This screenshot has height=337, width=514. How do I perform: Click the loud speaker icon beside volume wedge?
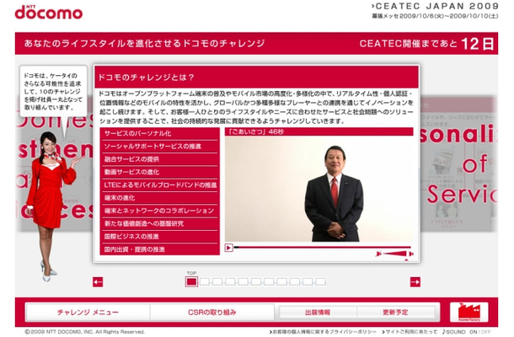410,254
